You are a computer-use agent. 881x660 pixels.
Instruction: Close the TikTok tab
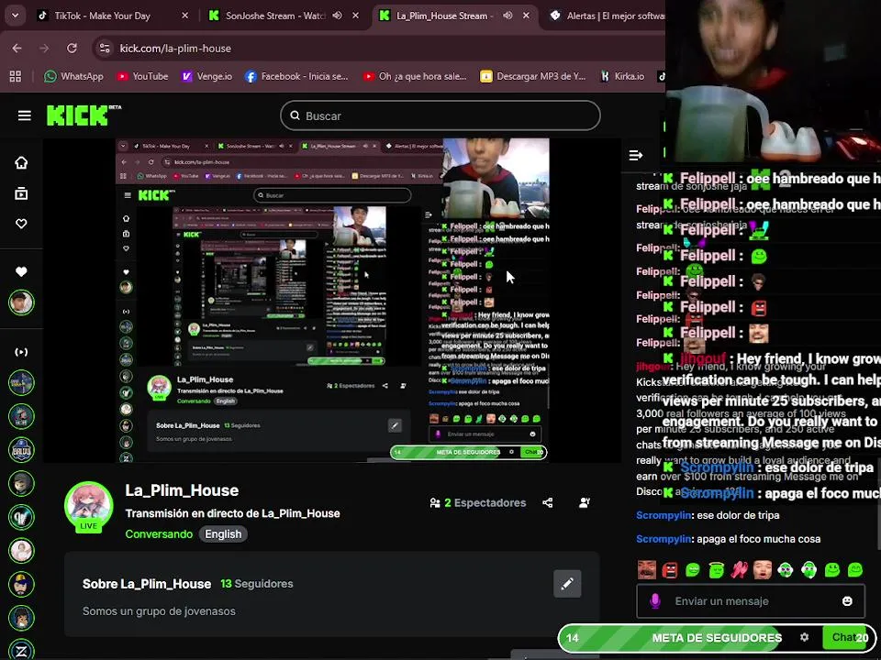(x=184, y=16)
